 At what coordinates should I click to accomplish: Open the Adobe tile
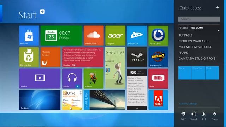point(159,100)
